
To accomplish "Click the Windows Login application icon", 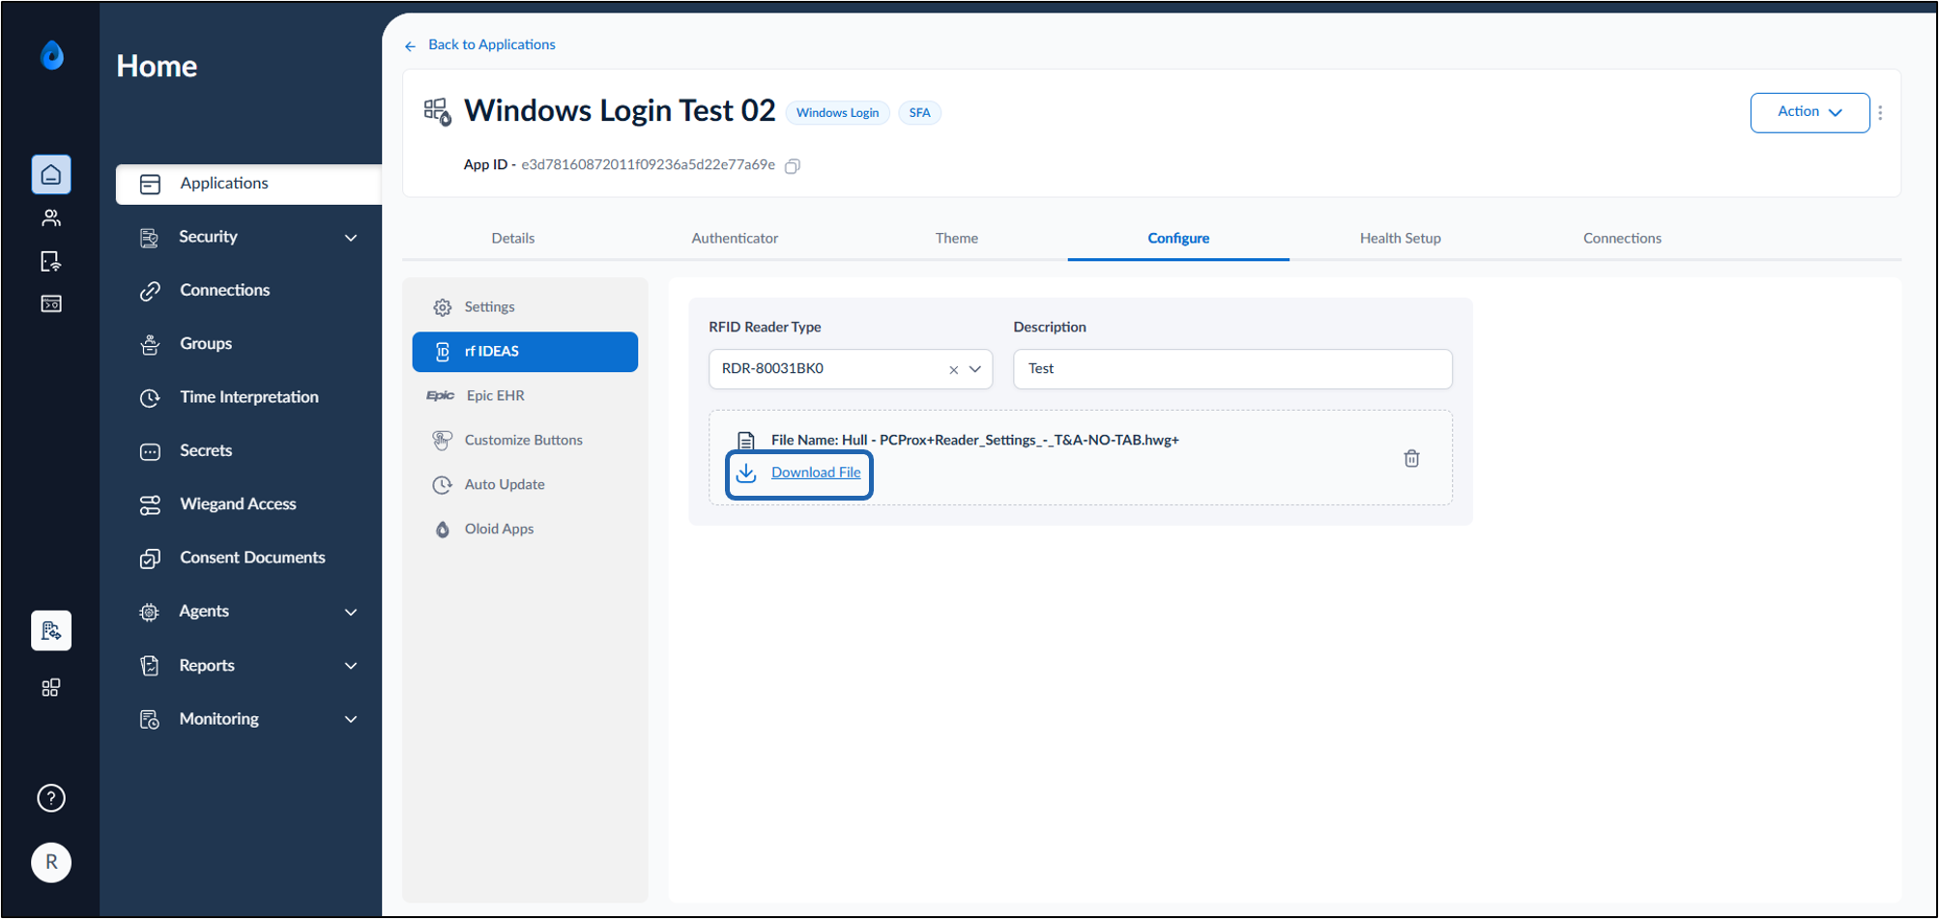I will (438, 112).
